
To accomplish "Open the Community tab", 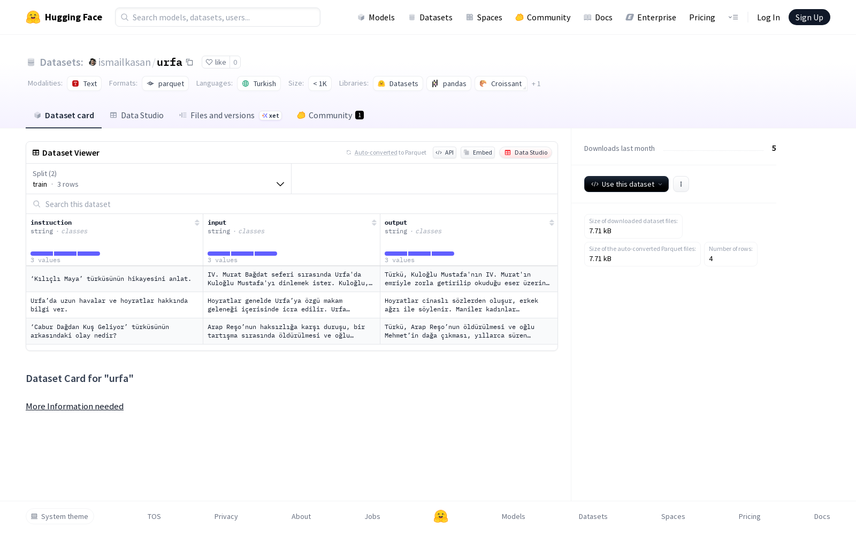I will [331, 115].
